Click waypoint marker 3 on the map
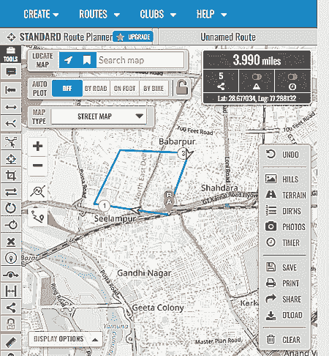Screen dimensions: 329x356 point(183,153)
